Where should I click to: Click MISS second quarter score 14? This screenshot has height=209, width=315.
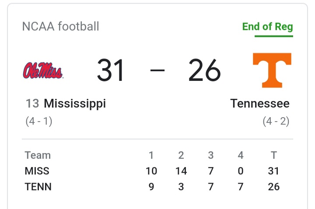[x=181, y=171]
